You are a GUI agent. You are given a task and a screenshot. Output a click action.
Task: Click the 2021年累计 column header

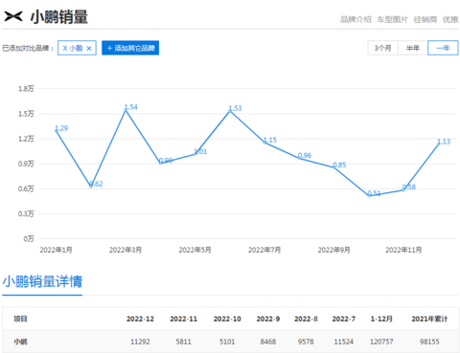[429, 319]
